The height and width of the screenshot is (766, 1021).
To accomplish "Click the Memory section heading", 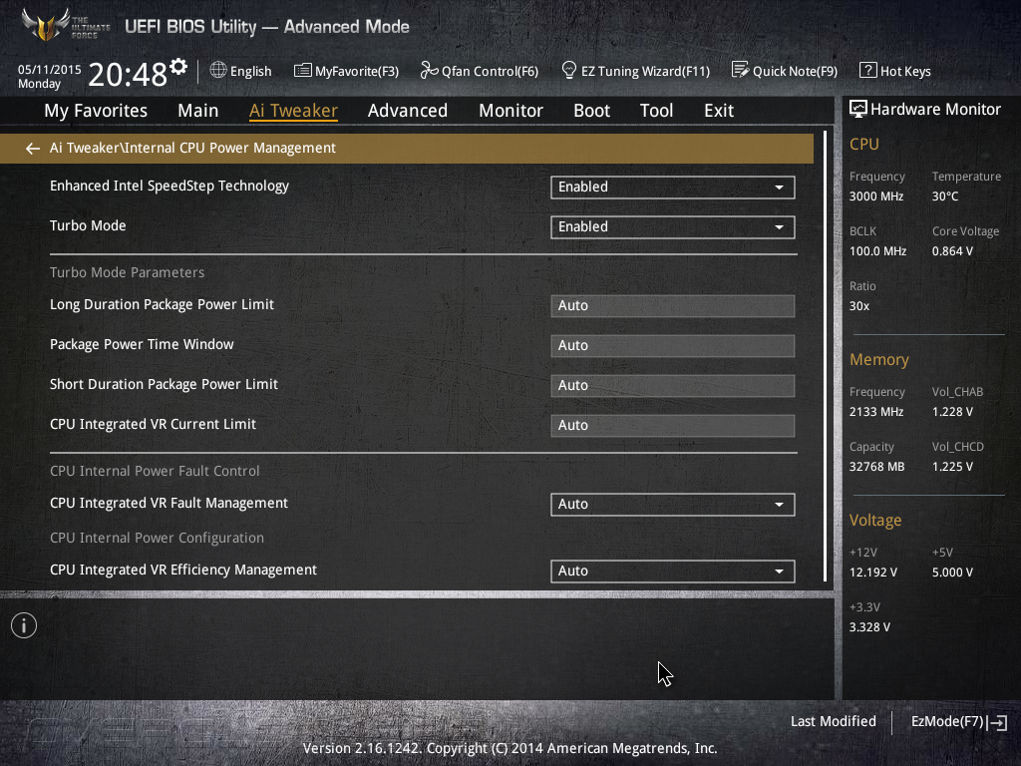I will pyautogui.click(x=879, y=360).
